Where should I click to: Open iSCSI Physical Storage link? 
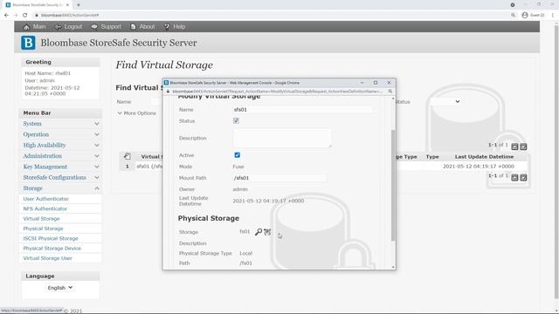click(x=51, y=238)
